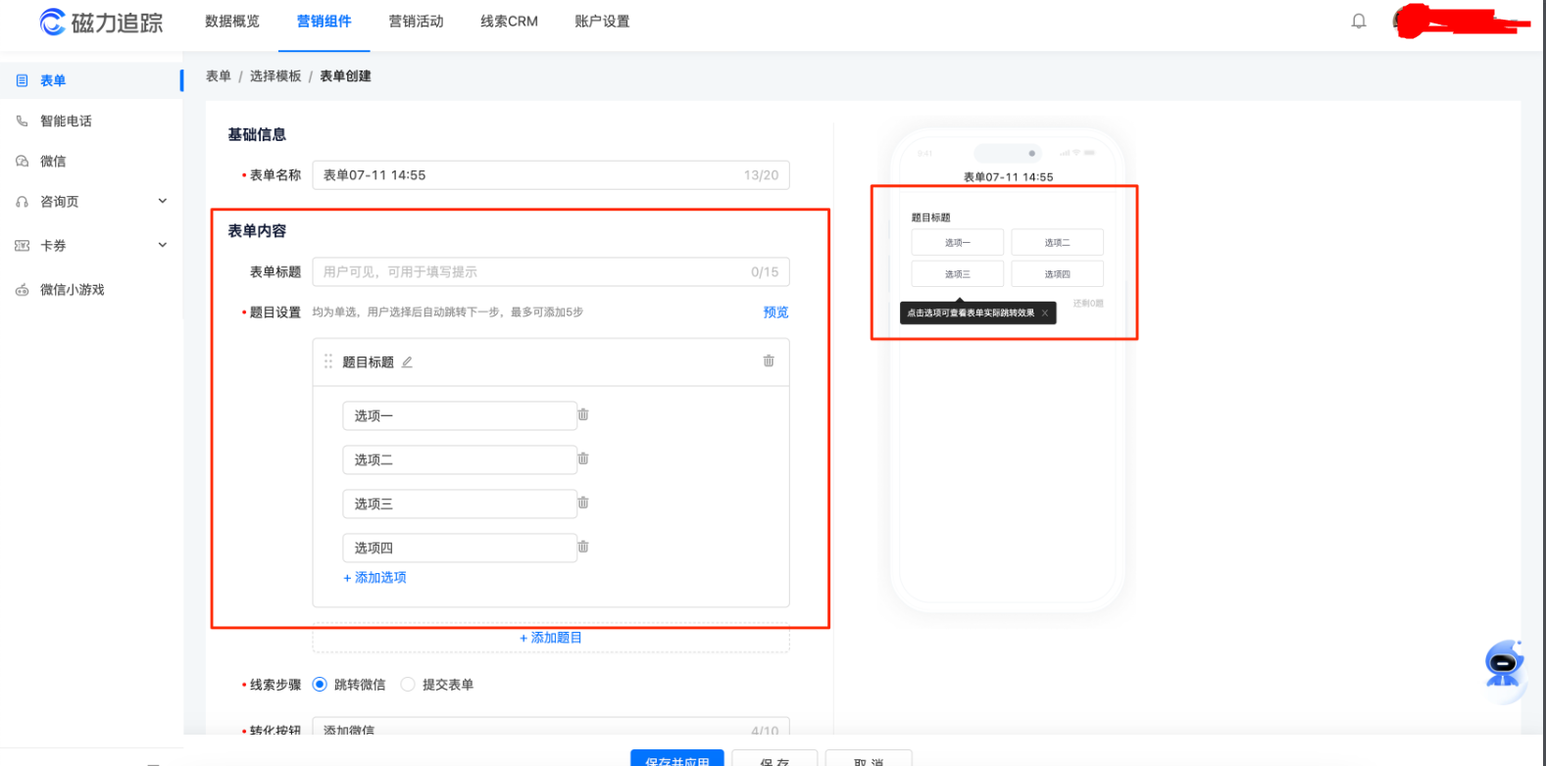Open the 数据概览 tab
1546x766 pixels.
pos(232,22)
